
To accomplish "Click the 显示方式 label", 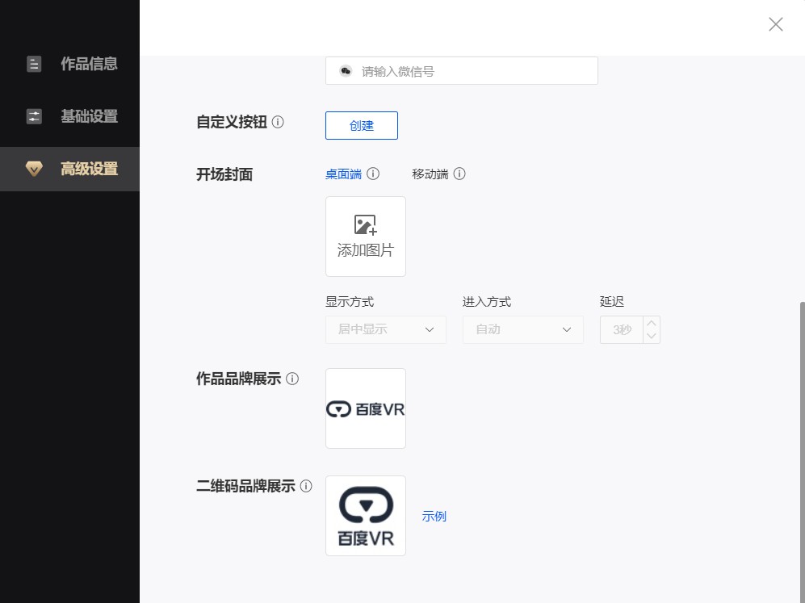I will coord(350,302).
